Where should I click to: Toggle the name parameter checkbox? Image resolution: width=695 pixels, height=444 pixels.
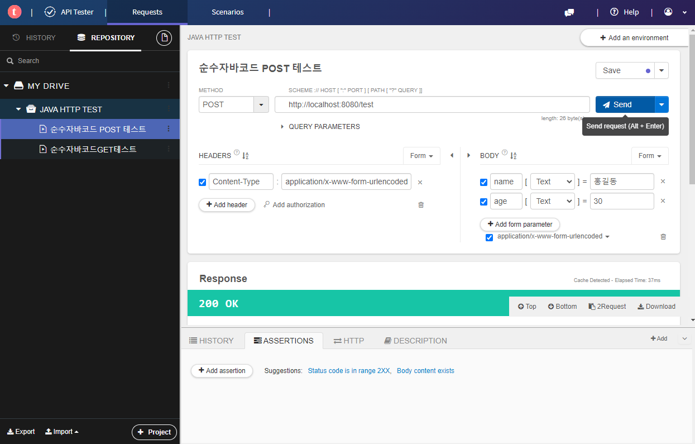[484, 182]
